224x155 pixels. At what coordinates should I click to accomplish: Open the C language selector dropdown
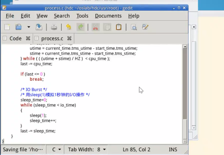[56, 150]
